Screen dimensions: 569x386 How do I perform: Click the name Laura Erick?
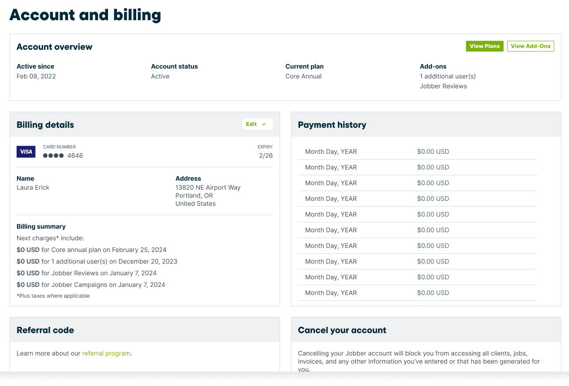tap(33, 187)
